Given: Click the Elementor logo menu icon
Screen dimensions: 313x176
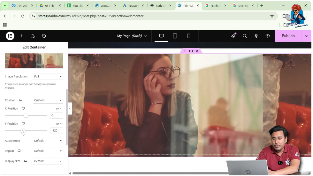Looking at the screenshot, I should (x=10, y=36).
